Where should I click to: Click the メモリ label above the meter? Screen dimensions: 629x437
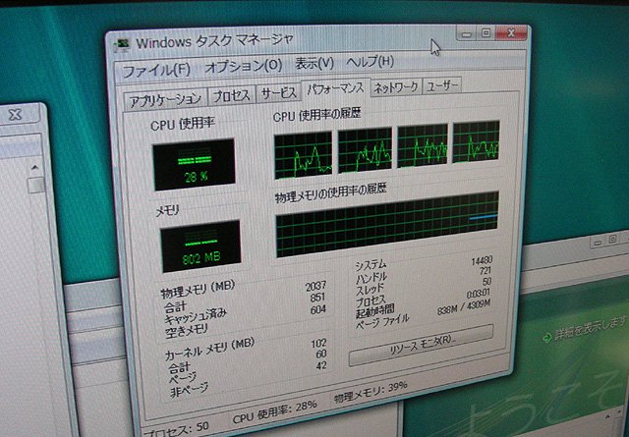pos(167,210)
